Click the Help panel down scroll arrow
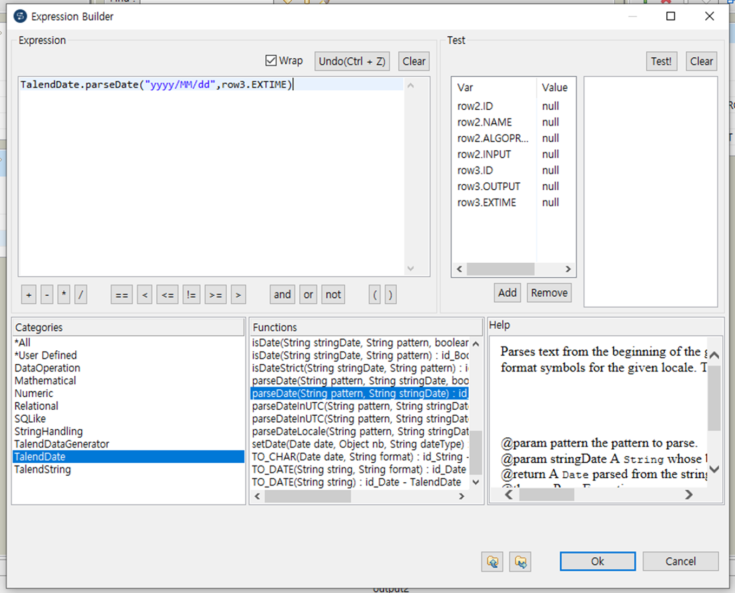Screen dimensions: 735x593 [714, 469]
